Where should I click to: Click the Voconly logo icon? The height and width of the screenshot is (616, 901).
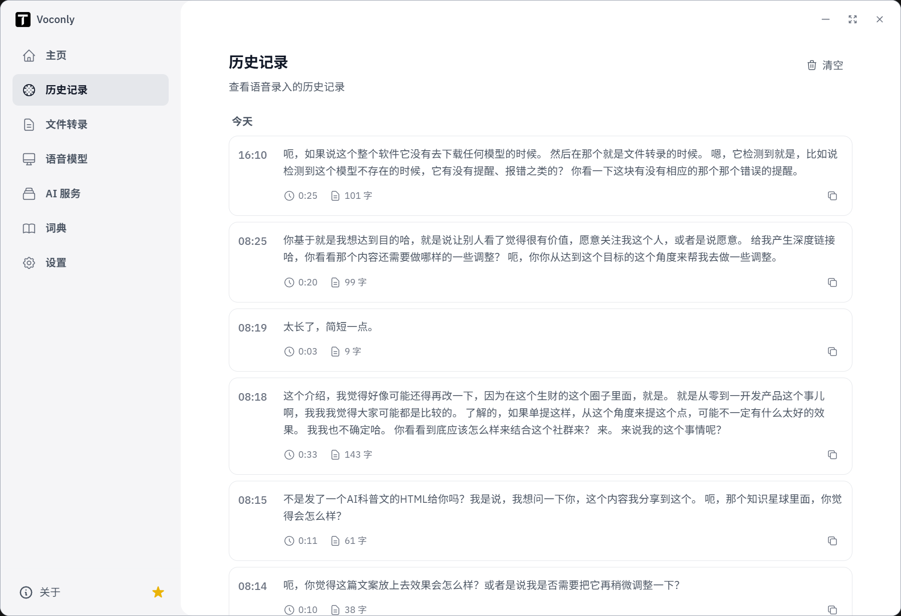[23, 20]
